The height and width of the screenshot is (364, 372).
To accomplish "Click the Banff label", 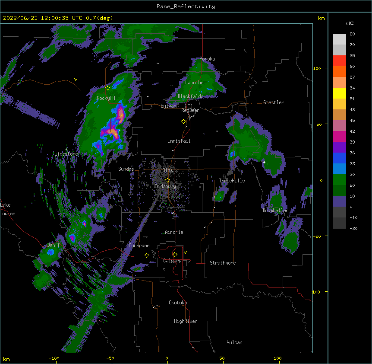I will [54, 245].
